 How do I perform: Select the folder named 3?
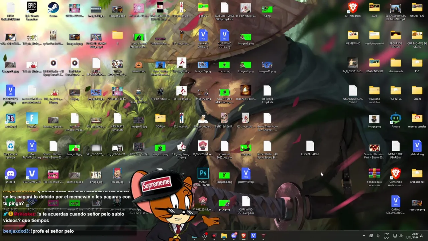click(x=117, y=37)
